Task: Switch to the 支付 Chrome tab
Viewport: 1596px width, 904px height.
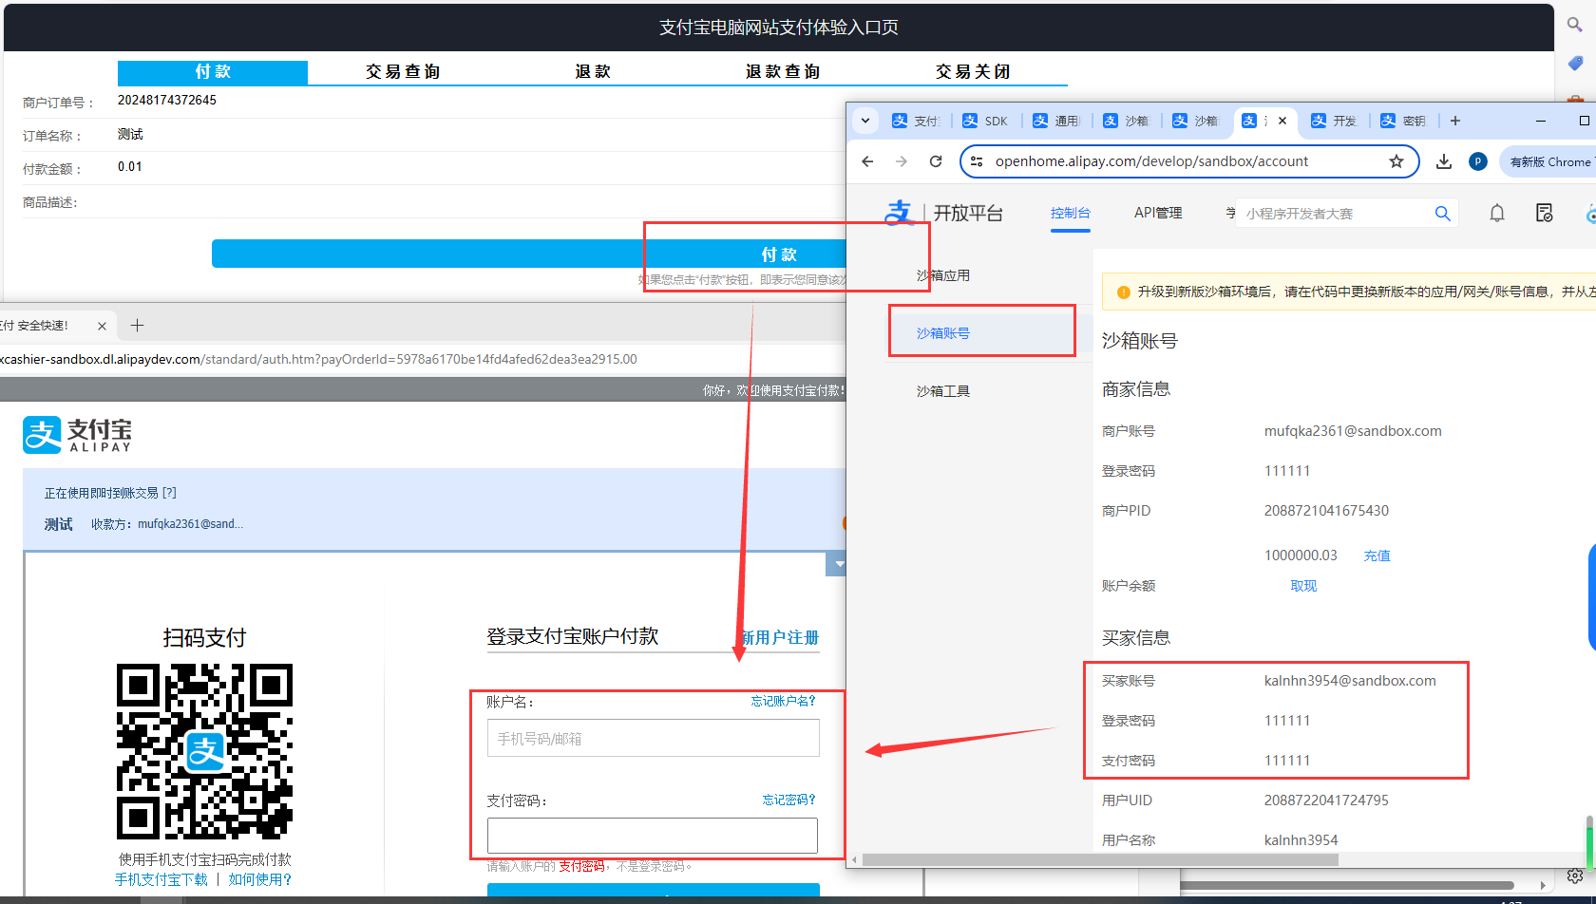Action: pos(916,121)
